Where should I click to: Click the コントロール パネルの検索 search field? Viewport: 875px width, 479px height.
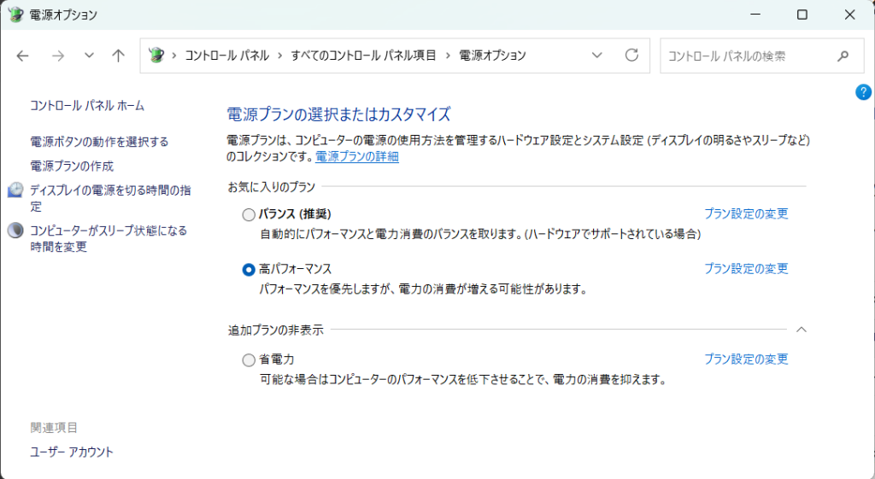pos(743,56)
